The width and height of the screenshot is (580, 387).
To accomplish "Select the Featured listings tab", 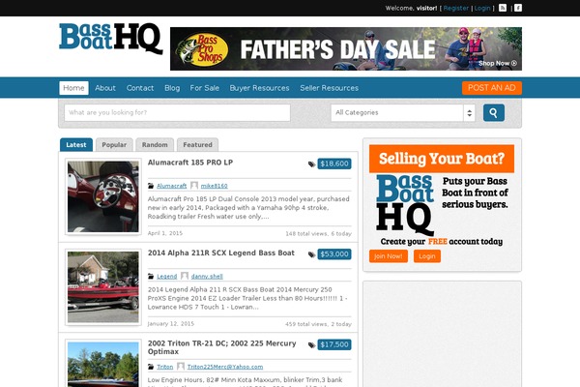I will [x=197, y=145].
